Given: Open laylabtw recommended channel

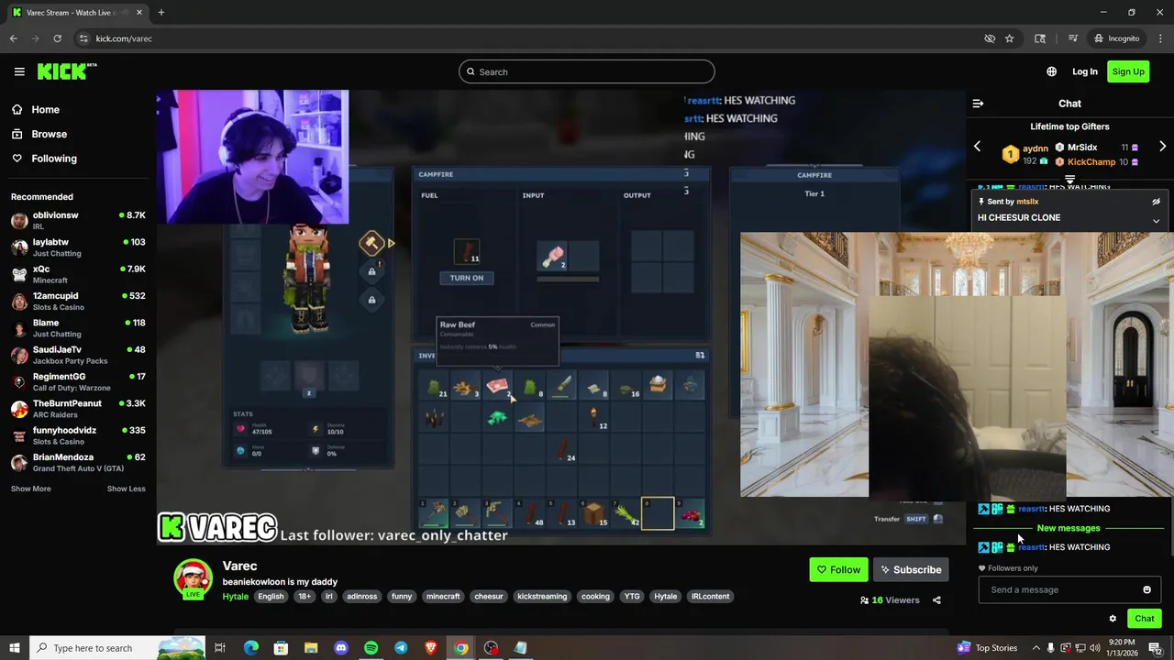Looking at the screenshot, I should (x=78, y=247).
